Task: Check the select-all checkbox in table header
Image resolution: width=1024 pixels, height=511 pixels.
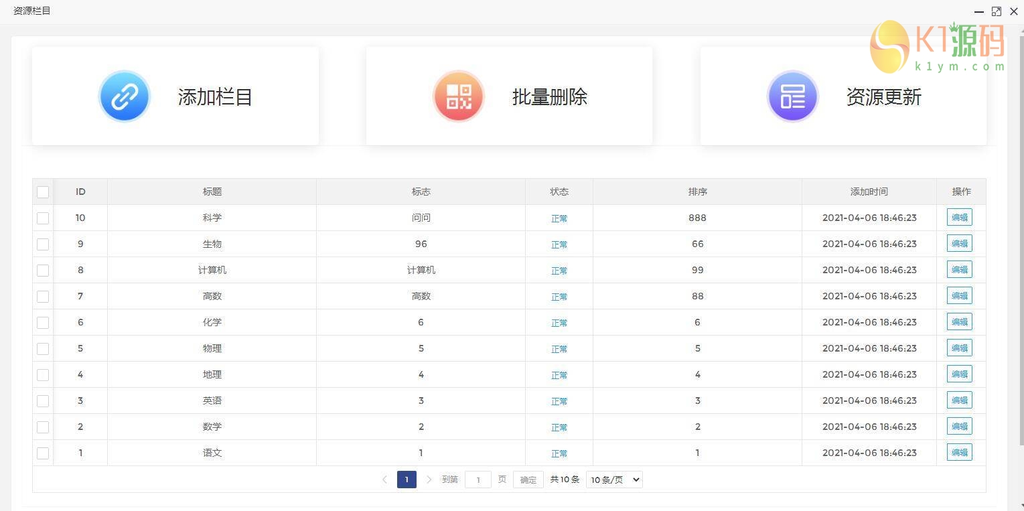Action: click(43, 192)
